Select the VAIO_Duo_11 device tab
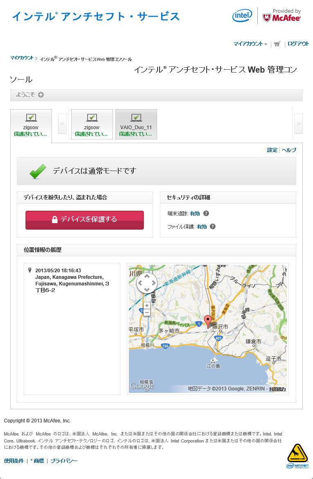 (136, 124)
